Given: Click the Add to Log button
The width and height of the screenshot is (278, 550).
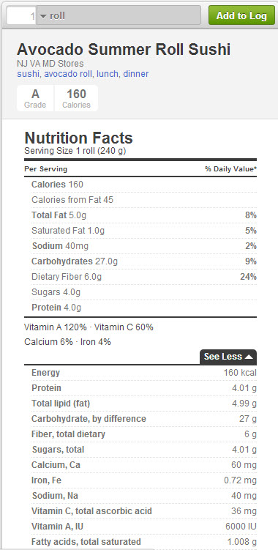Looking at the screenshot, I should tap(241, 15).
